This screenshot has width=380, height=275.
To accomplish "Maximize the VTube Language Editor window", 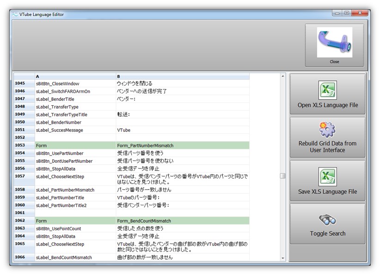I will tap(346, 13).
